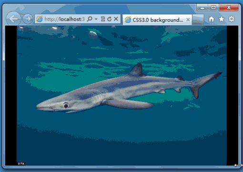Maximize the browser window

click(213, 8)
